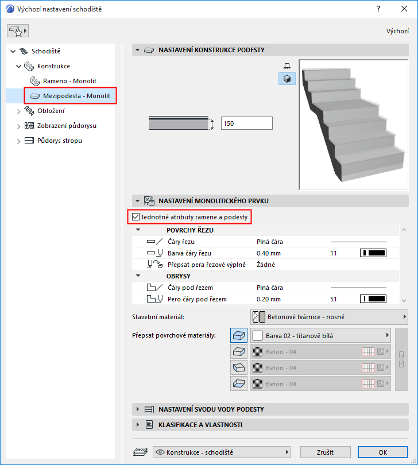Collapse the Schodiště tree node

[13, 51]
